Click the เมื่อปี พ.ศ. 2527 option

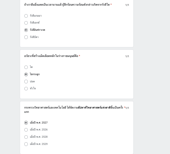(x=26, y=123)
